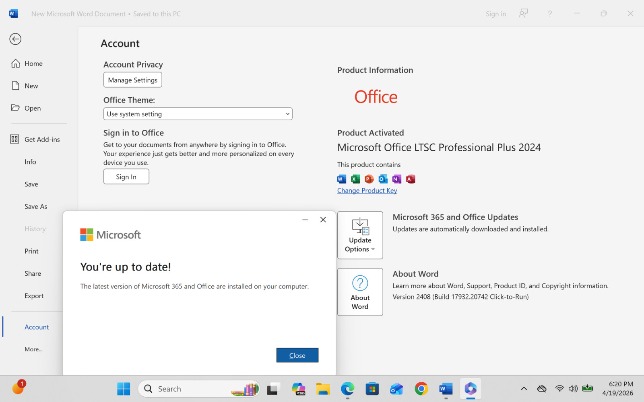Image resolution: width=644 pixels, height=402 pixels.
Task: Select New in the backstage sidebar
Action: click(25, 86)
